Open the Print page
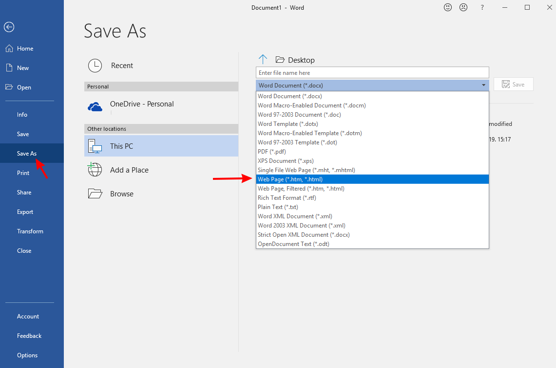Viewport: 556px width, 368px height. tap(32, 173)
